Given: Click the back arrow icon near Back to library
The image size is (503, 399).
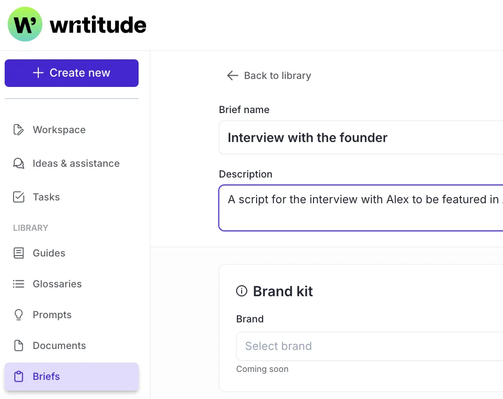Looking at the screenshot, I should [232, 75].
